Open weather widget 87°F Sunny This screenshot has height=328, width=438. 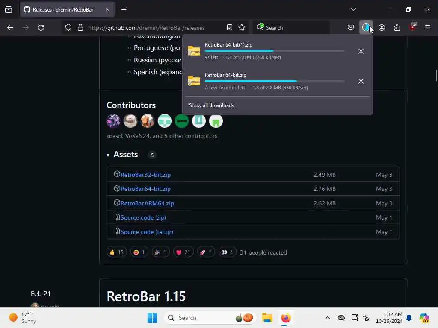point(23,318)
